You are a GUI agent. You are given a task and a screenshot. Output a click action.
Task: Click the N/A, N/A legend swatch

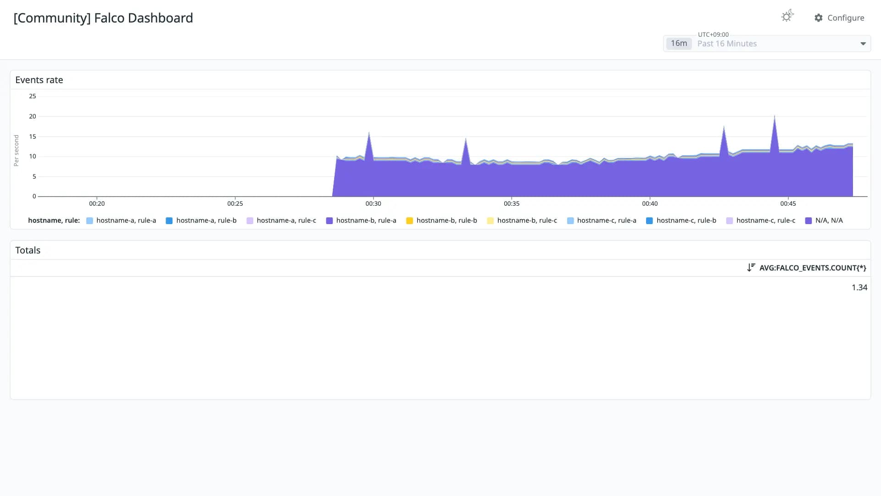(x=809, y=221)
